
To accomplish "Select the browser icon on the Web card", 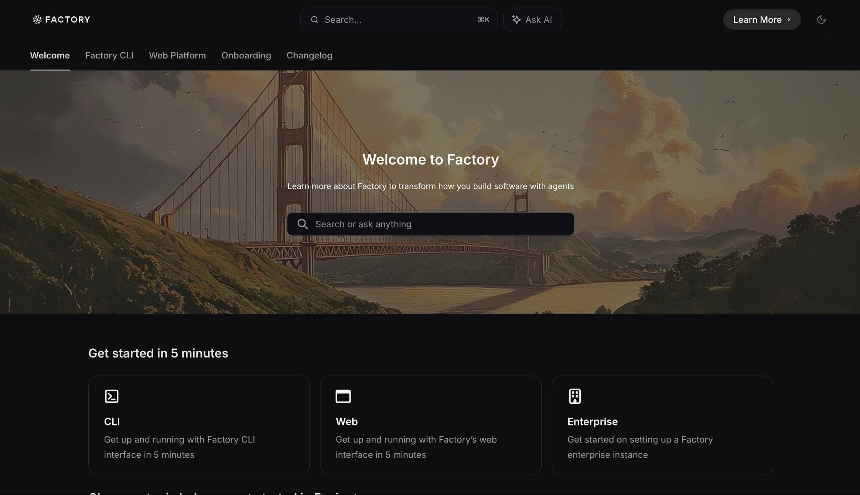I will click(343, 396).
